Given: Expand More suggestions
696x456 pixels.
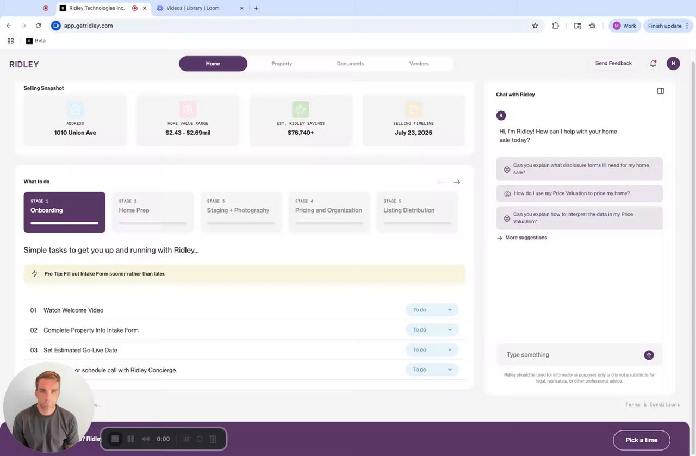Looking at the screenshot, I should coord(522,238).
